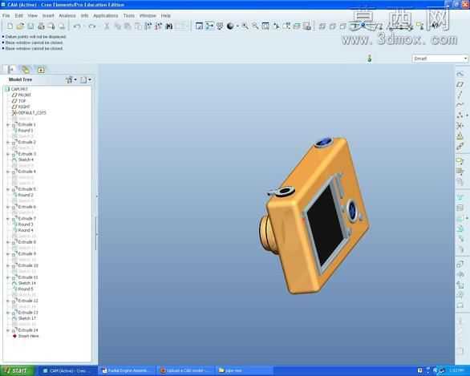470x376 pixels.
Task: Expand the Extrude 1 tree node
Action: 8,124
